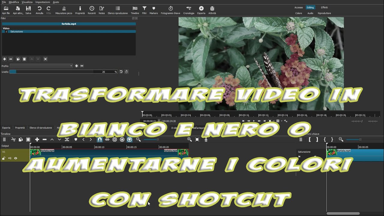Switch to the Colore layout

298,13
